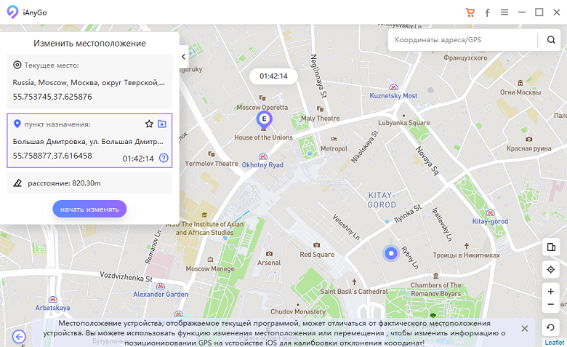This screenshot has height=347, width=567.
Task: Click the blue current location dot on map
Action: click(391, 253)
